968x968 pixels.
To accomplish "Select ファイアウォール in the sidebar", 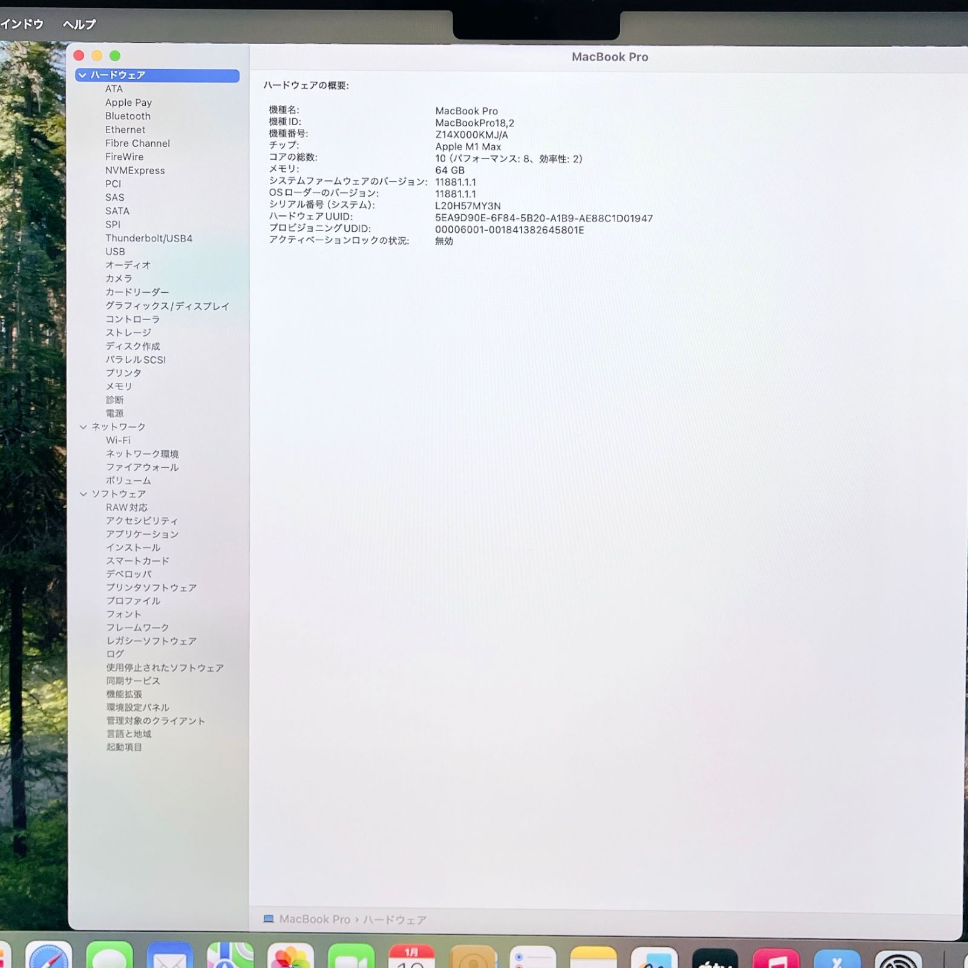I will (x=142, y=467).
